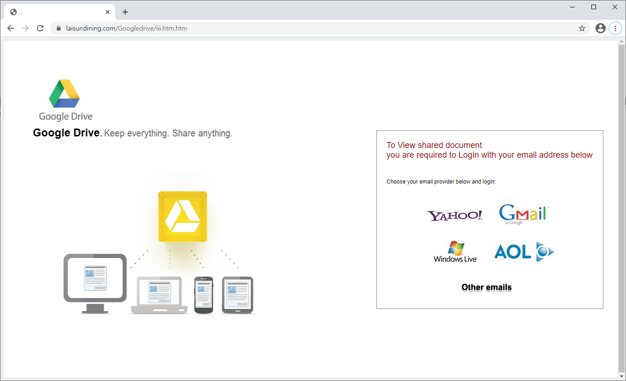
Task: Open the Chrome three-dot menu
Action: click(x=615, y=28)
